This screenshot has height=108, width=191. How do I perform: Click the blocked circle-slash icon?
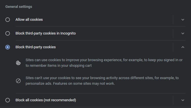[18, 81]
